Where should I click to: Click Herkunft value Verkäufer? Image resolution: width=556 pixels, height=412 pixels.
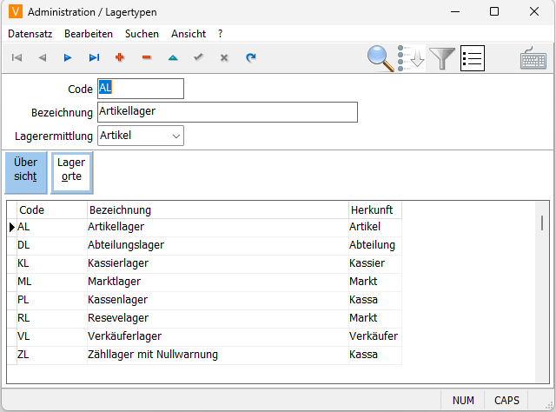pyautogui.click(x=374, y=336)
